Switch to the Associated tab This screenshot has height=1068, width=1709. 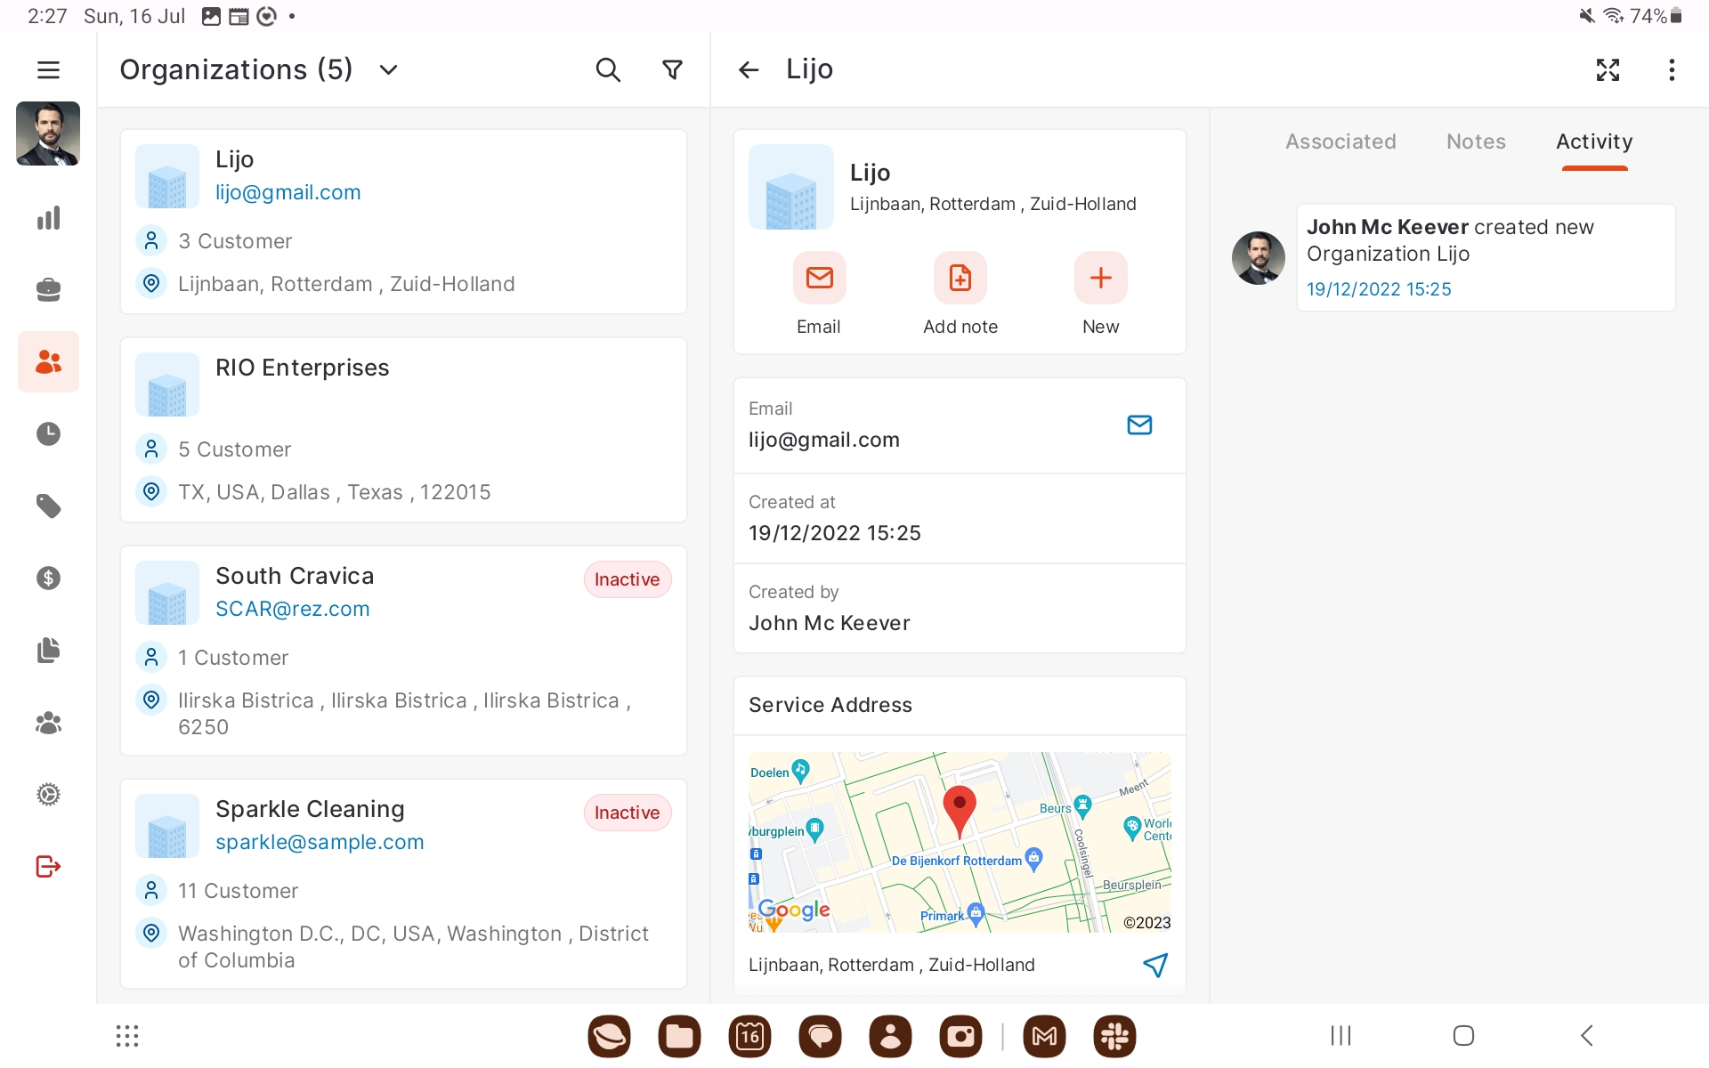coord(1340,142)
